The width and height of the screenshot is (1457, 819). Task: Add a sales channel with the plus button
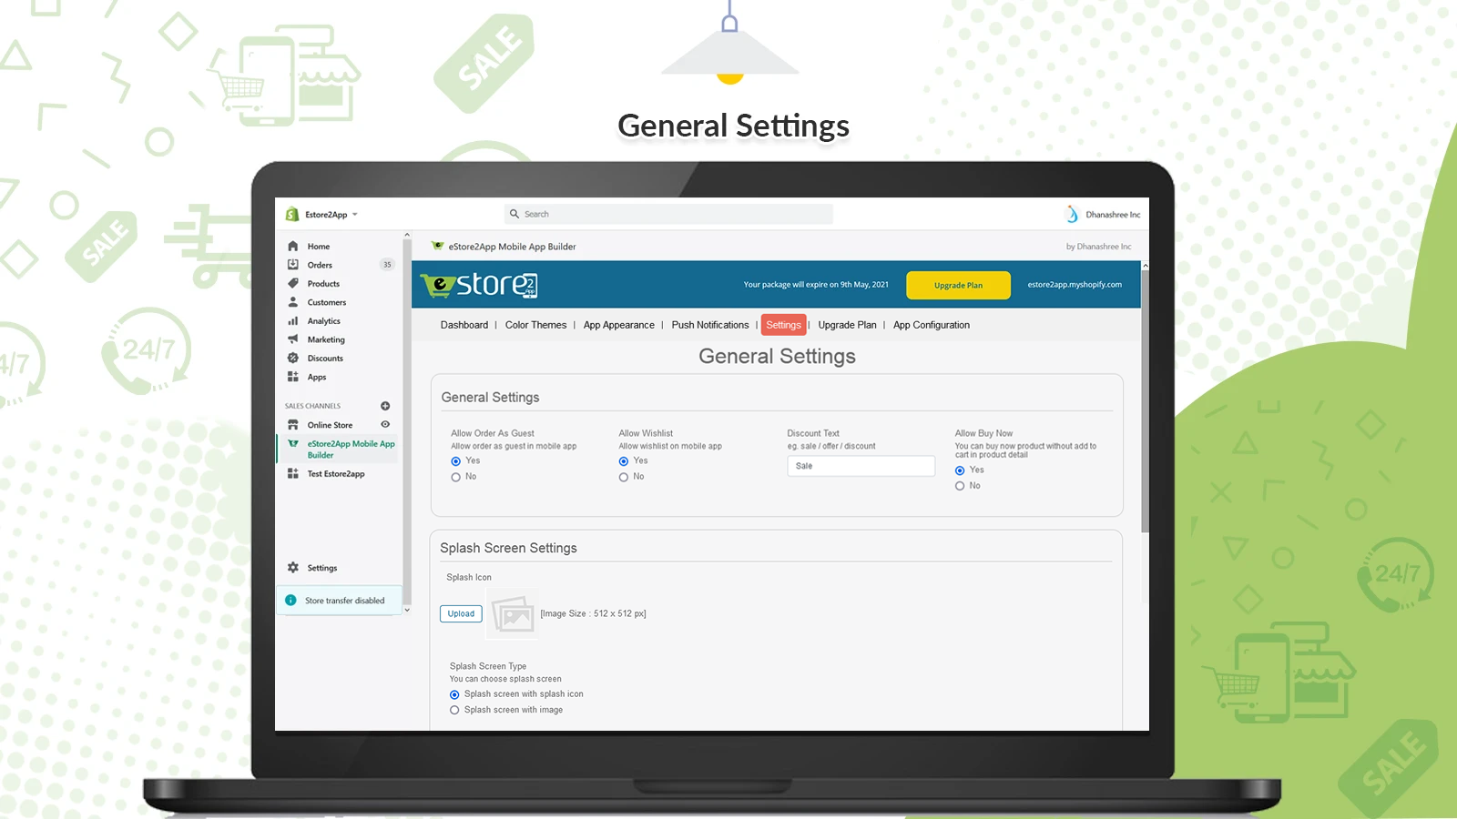pos(385,406)
